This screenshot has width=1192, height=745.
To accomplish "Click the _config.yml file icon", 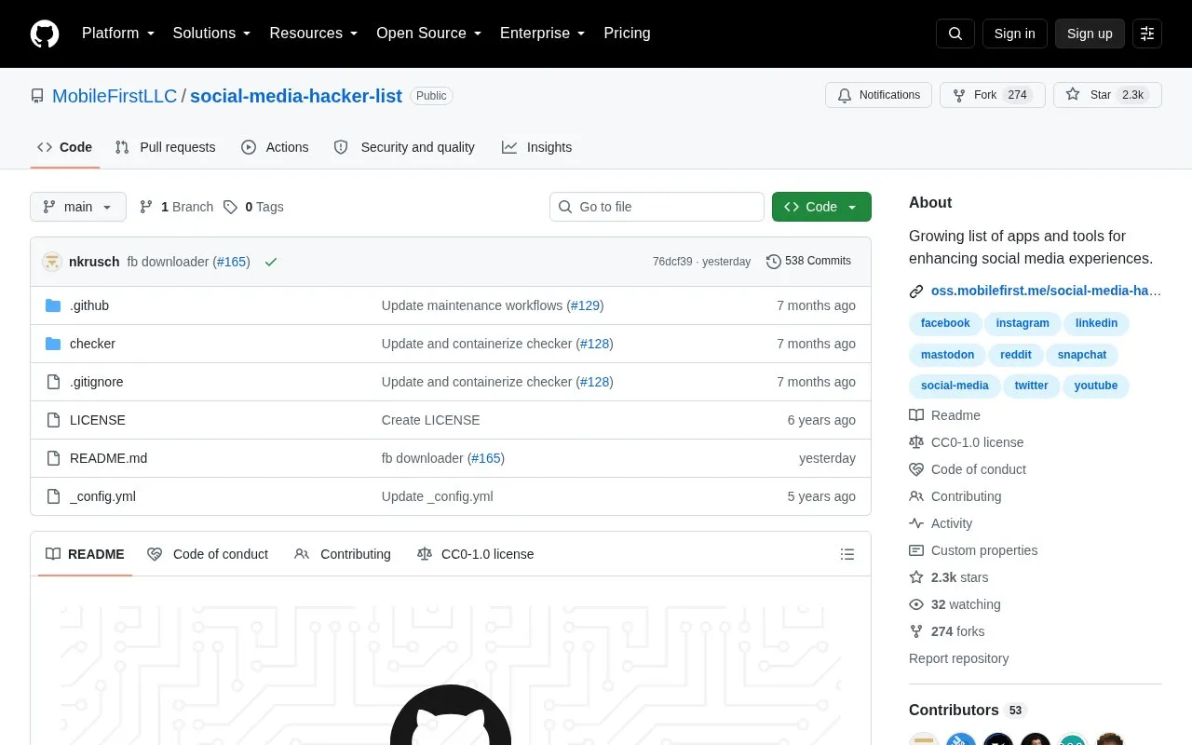I will 53,496.
